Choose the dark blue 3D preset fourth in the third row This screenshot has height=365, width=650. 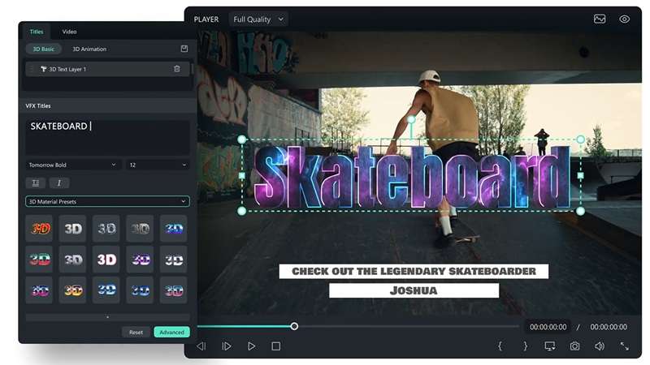click(140, 290)
